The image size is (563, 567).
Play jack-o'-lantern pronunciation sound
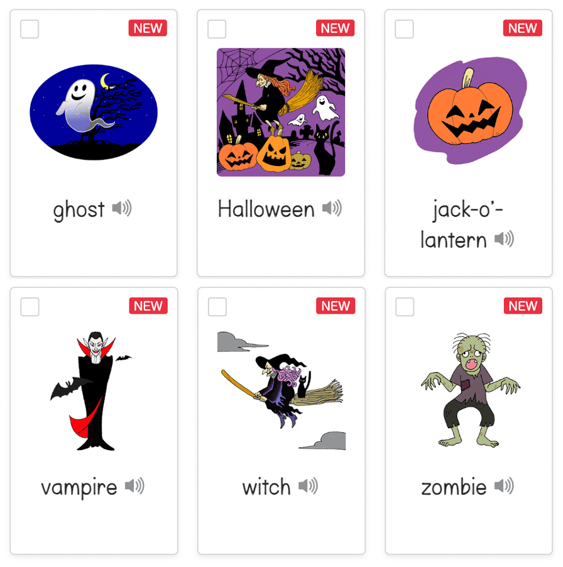pos(504,239)
